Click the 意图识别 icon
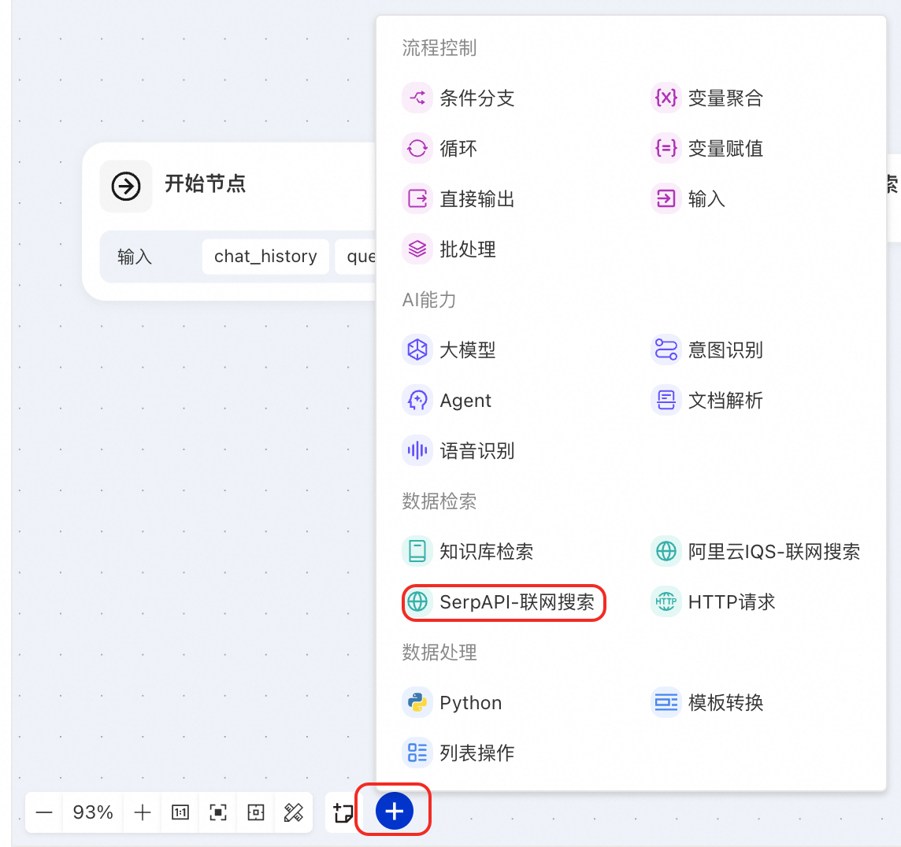Viewport: 901px width, 847px height. point(666,350)
